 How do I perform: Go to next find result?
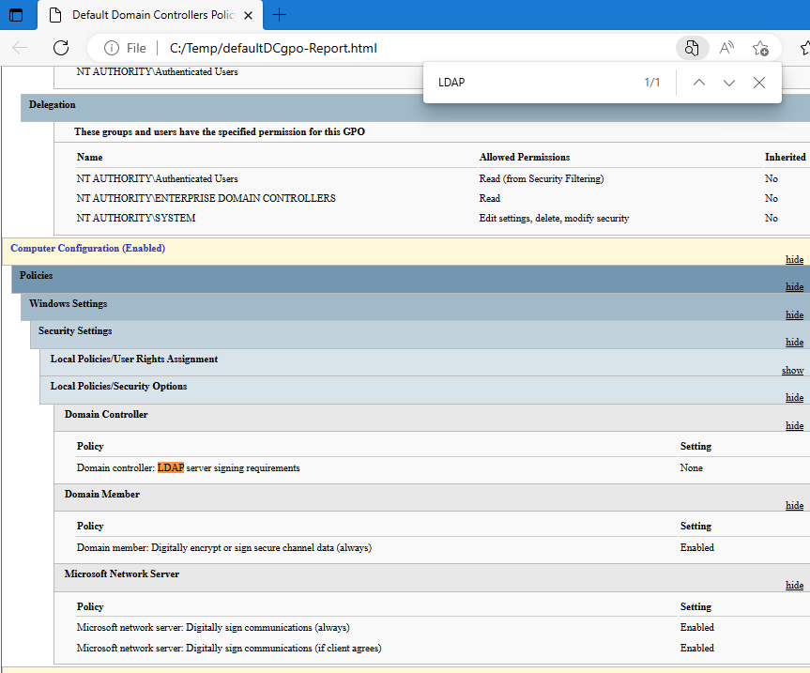click(729, 83)
